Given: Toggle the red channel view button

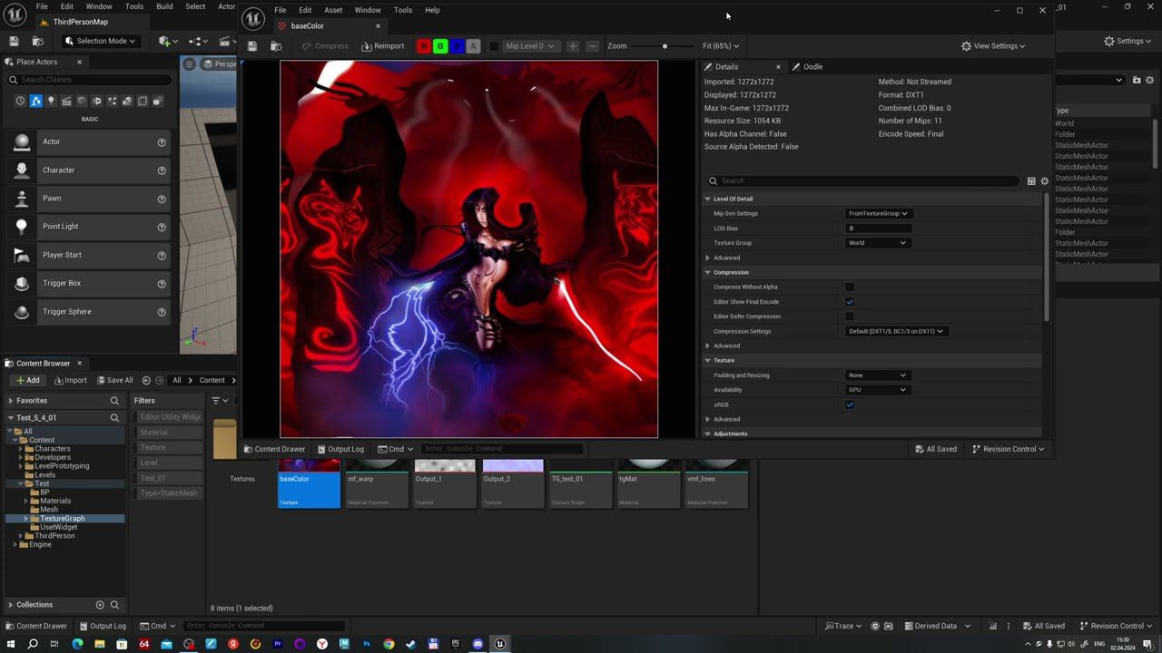Looking at the screenshot, I should tap(424, 46).
